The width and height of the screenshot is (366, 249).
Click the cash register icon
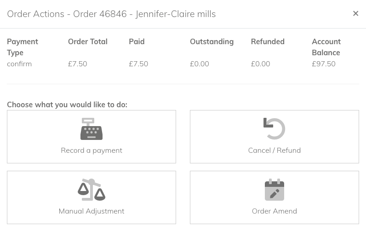[91, 129]
